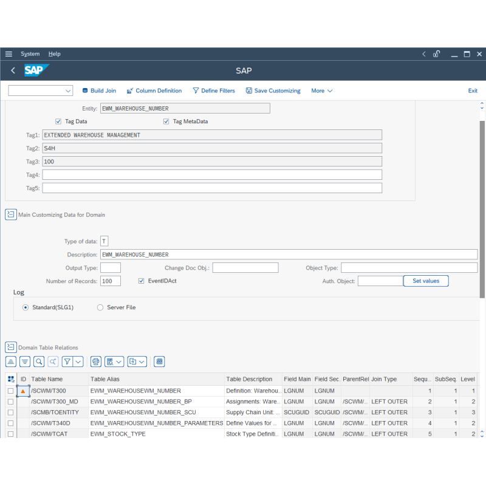Click the table scroll arrows at bottom right

click(482, 434)
